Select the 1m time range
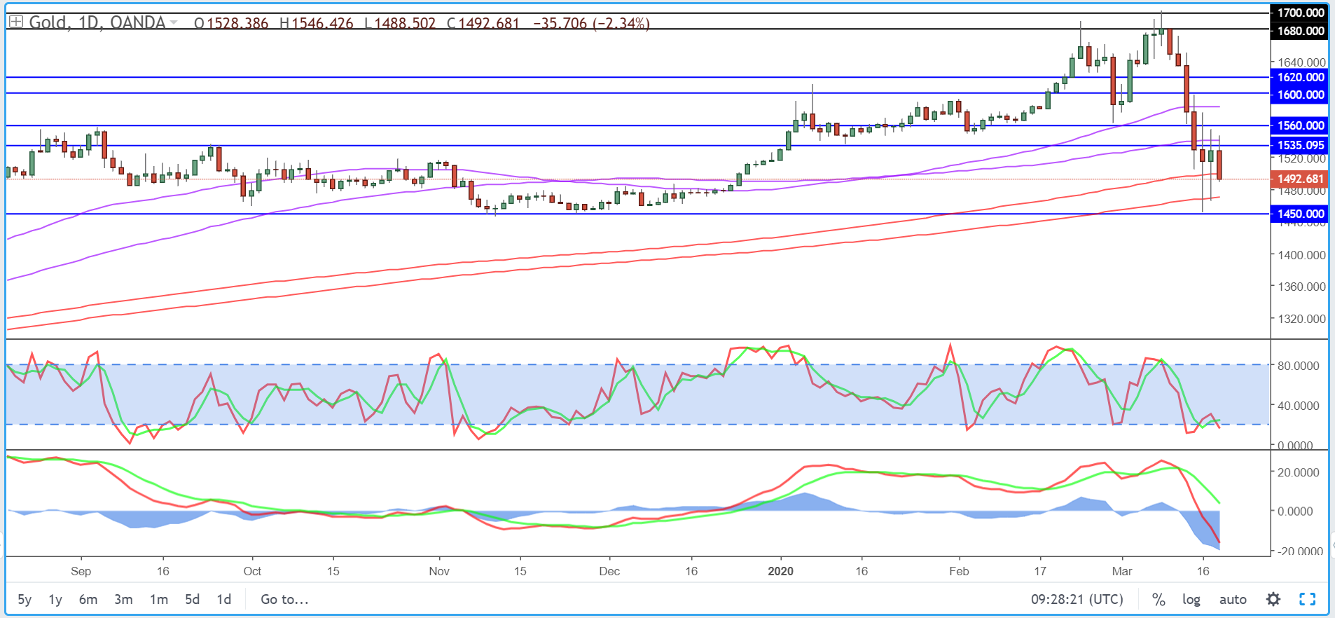1335x618 pixels. (159, 599)
